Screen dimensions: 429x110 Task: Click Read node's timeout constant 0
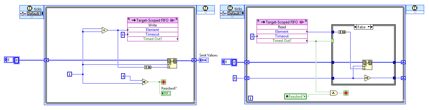point(252,36)
